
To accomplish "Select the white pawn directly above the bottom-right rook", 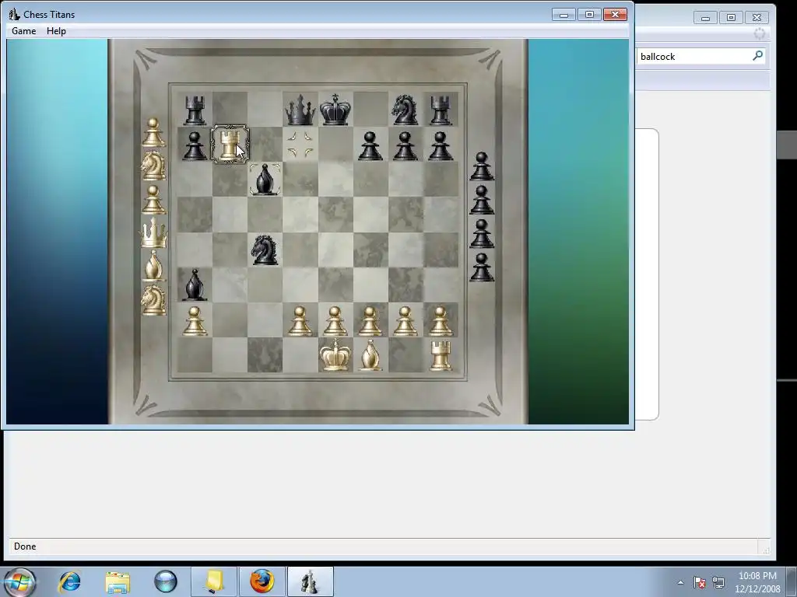I will 441,321.
